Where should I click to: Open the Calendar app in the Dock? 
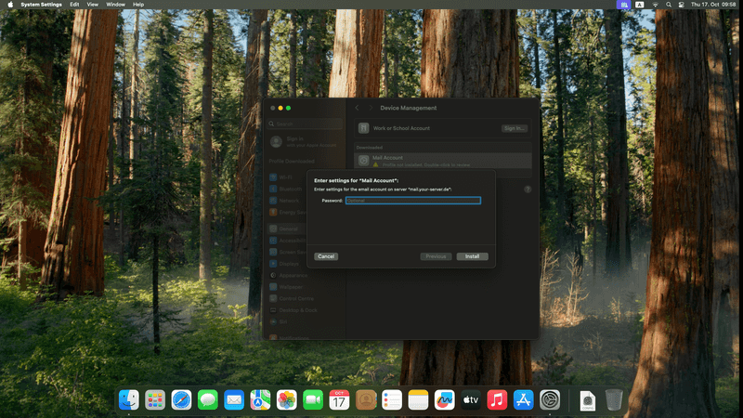(x=340, y=399)
